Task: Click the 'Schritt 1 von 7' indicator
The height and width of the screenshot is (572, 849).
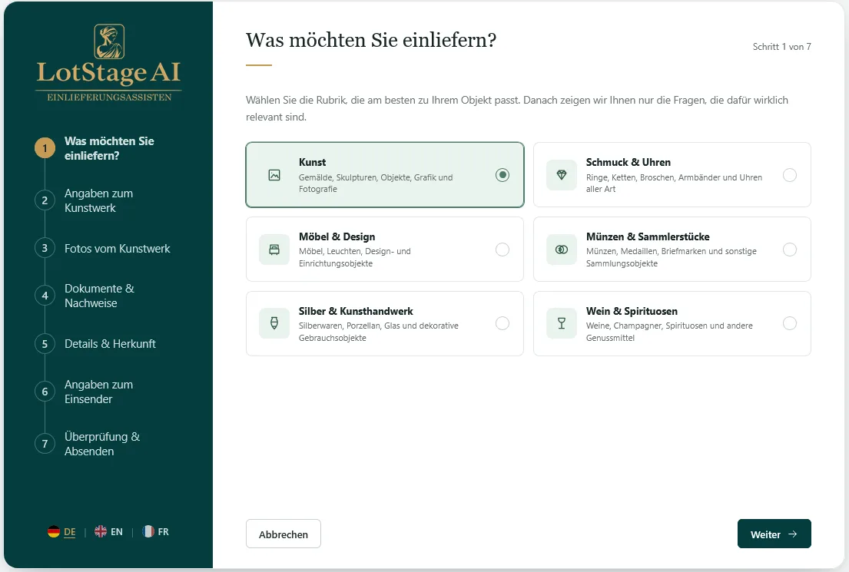Action: (782, 47)
